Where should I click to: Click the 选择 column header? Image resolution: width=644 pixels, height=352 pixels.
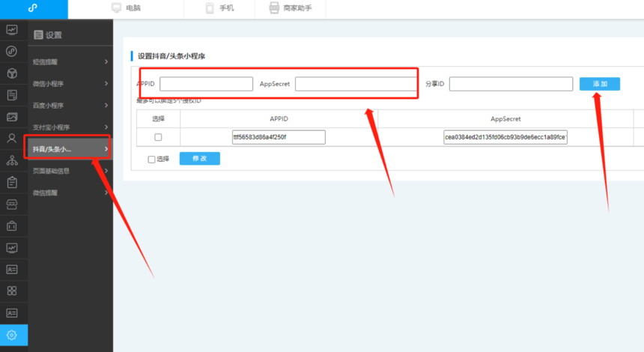(158, 118)
